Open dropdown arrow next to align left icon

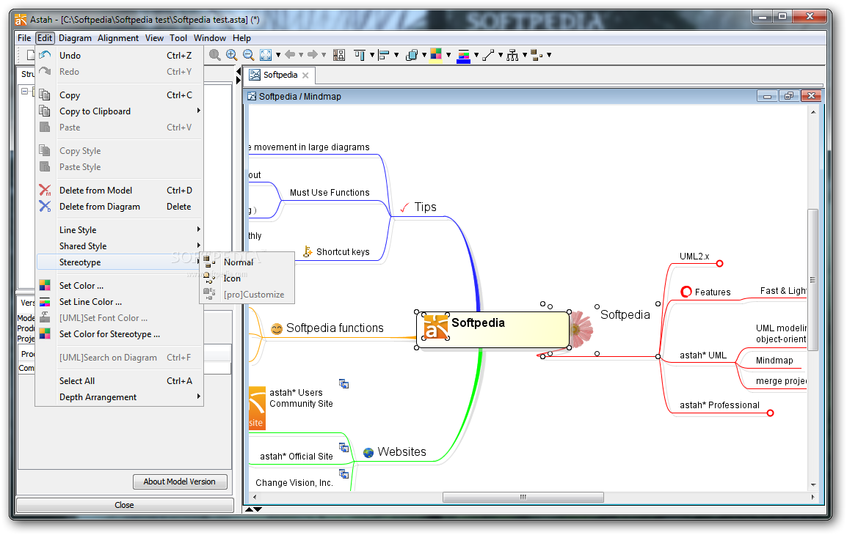[396, 55]
